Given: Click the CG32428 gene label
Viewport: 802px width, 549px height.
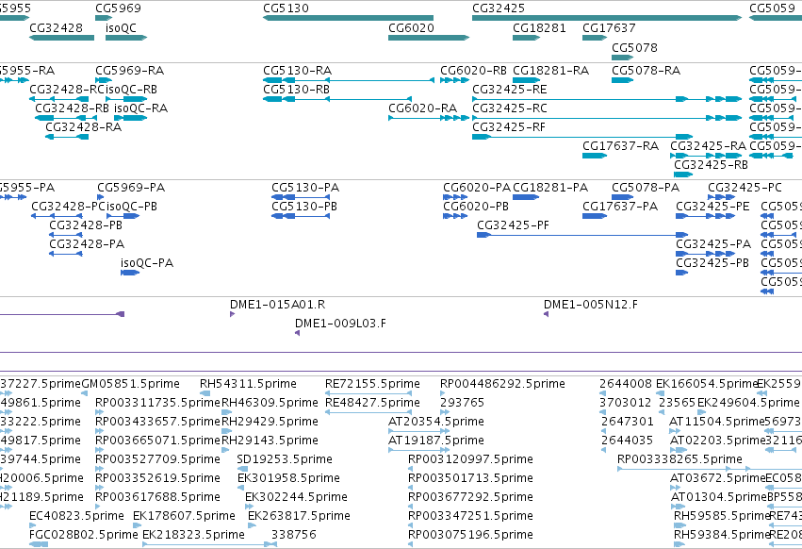Looking at the screenshot, I should 57,28.
